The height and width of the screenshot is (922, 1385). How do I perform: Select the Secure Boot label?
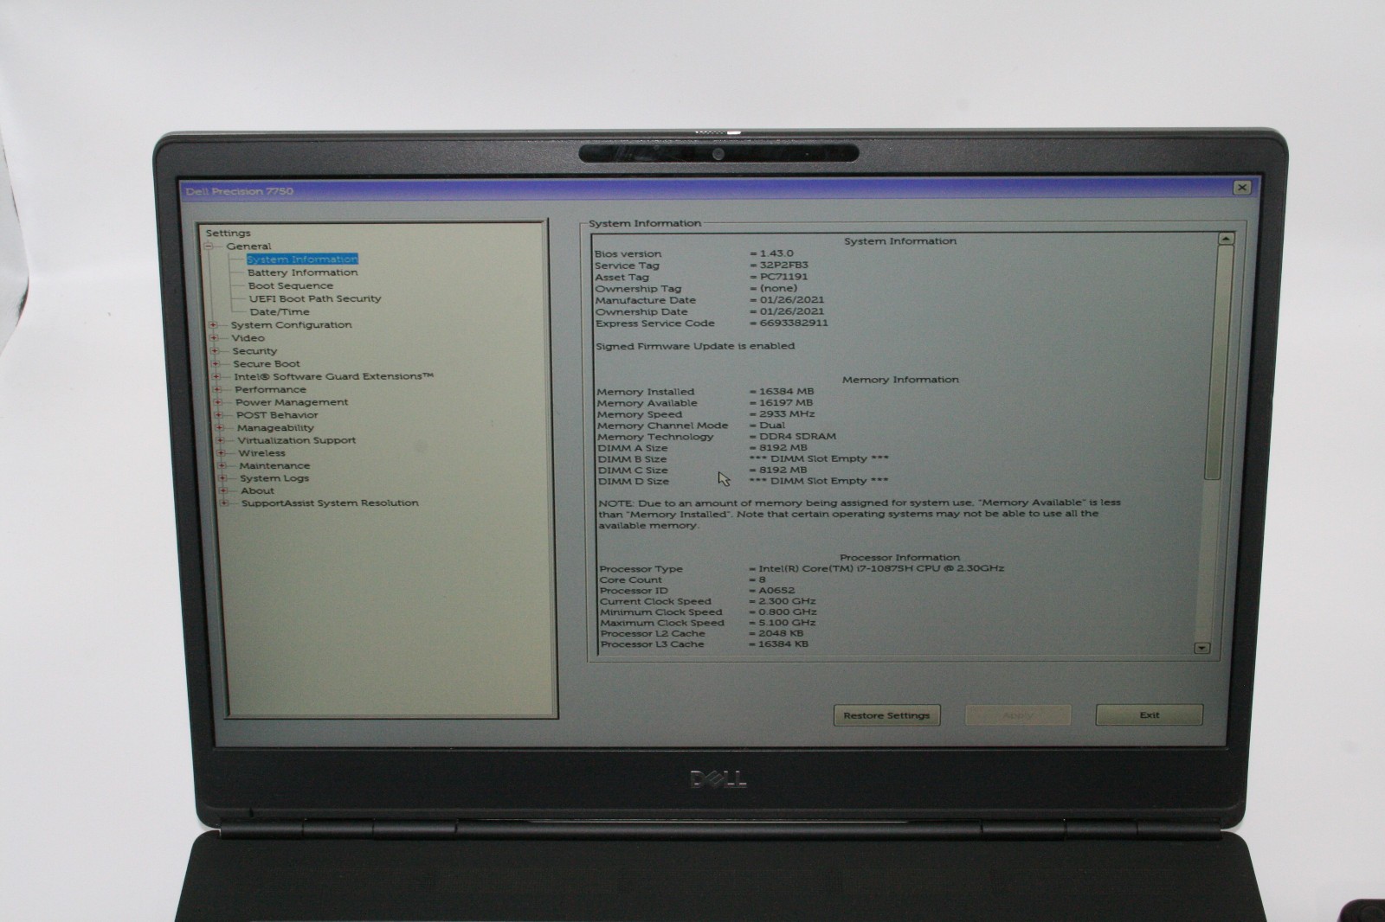tap(267, 364)
